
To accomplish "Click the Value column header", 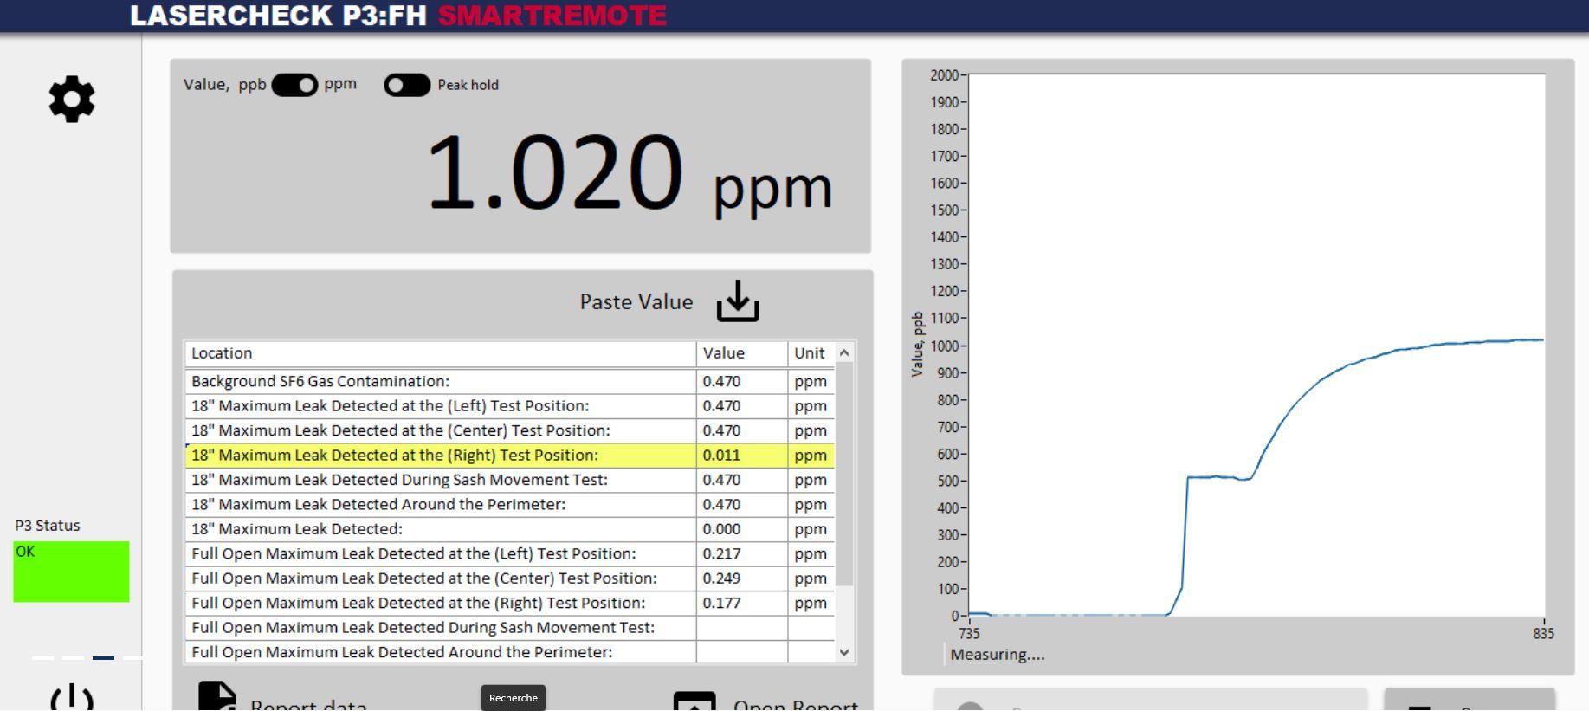I will click(741, 353).
